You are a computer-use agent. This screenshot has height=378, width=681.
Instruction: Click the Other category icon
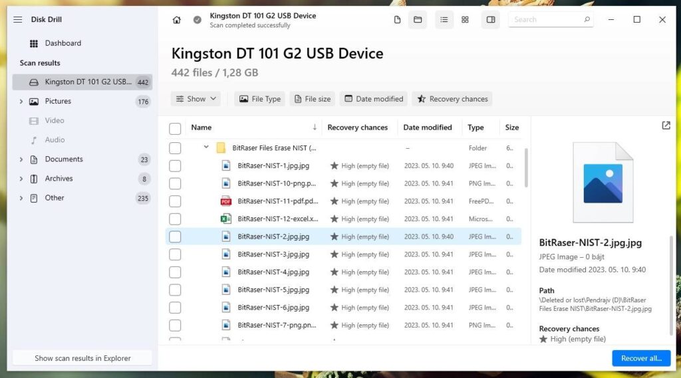click(x=33, y=198)
